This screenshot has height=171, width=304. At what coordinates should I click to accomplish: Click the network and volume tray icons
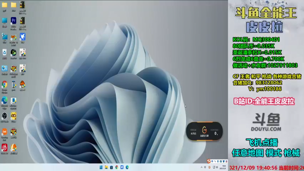215,167
